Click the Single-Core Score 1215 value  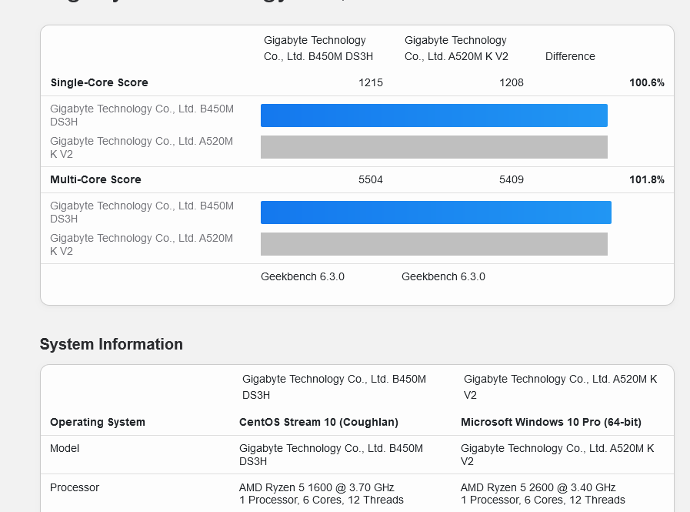point(371,83)
